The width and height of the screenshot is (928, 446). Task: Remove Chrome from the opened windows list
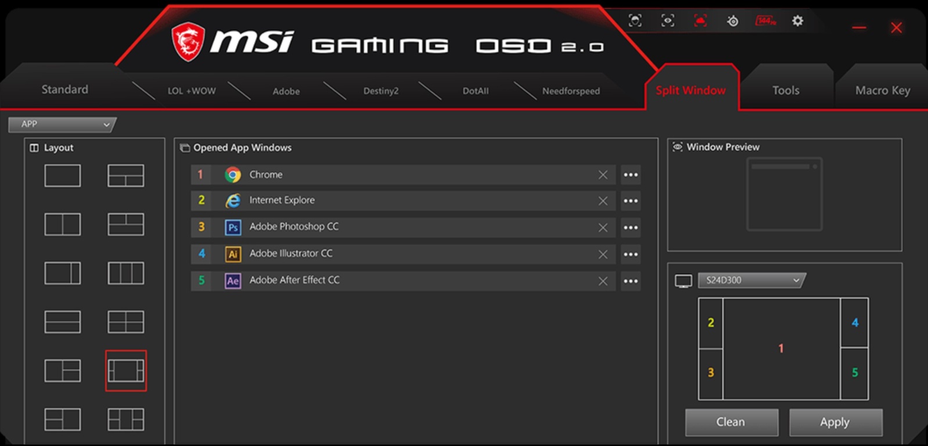pos(603,175)
